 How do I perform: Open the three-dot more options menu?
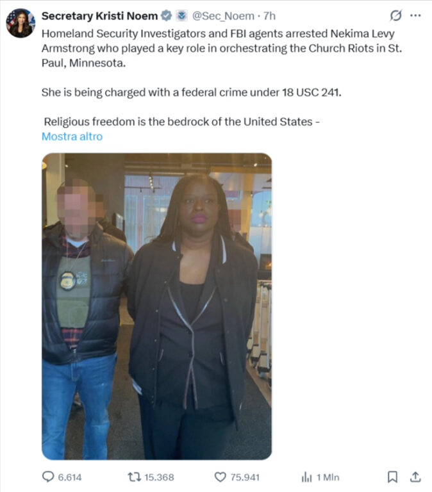coord(415,15)
